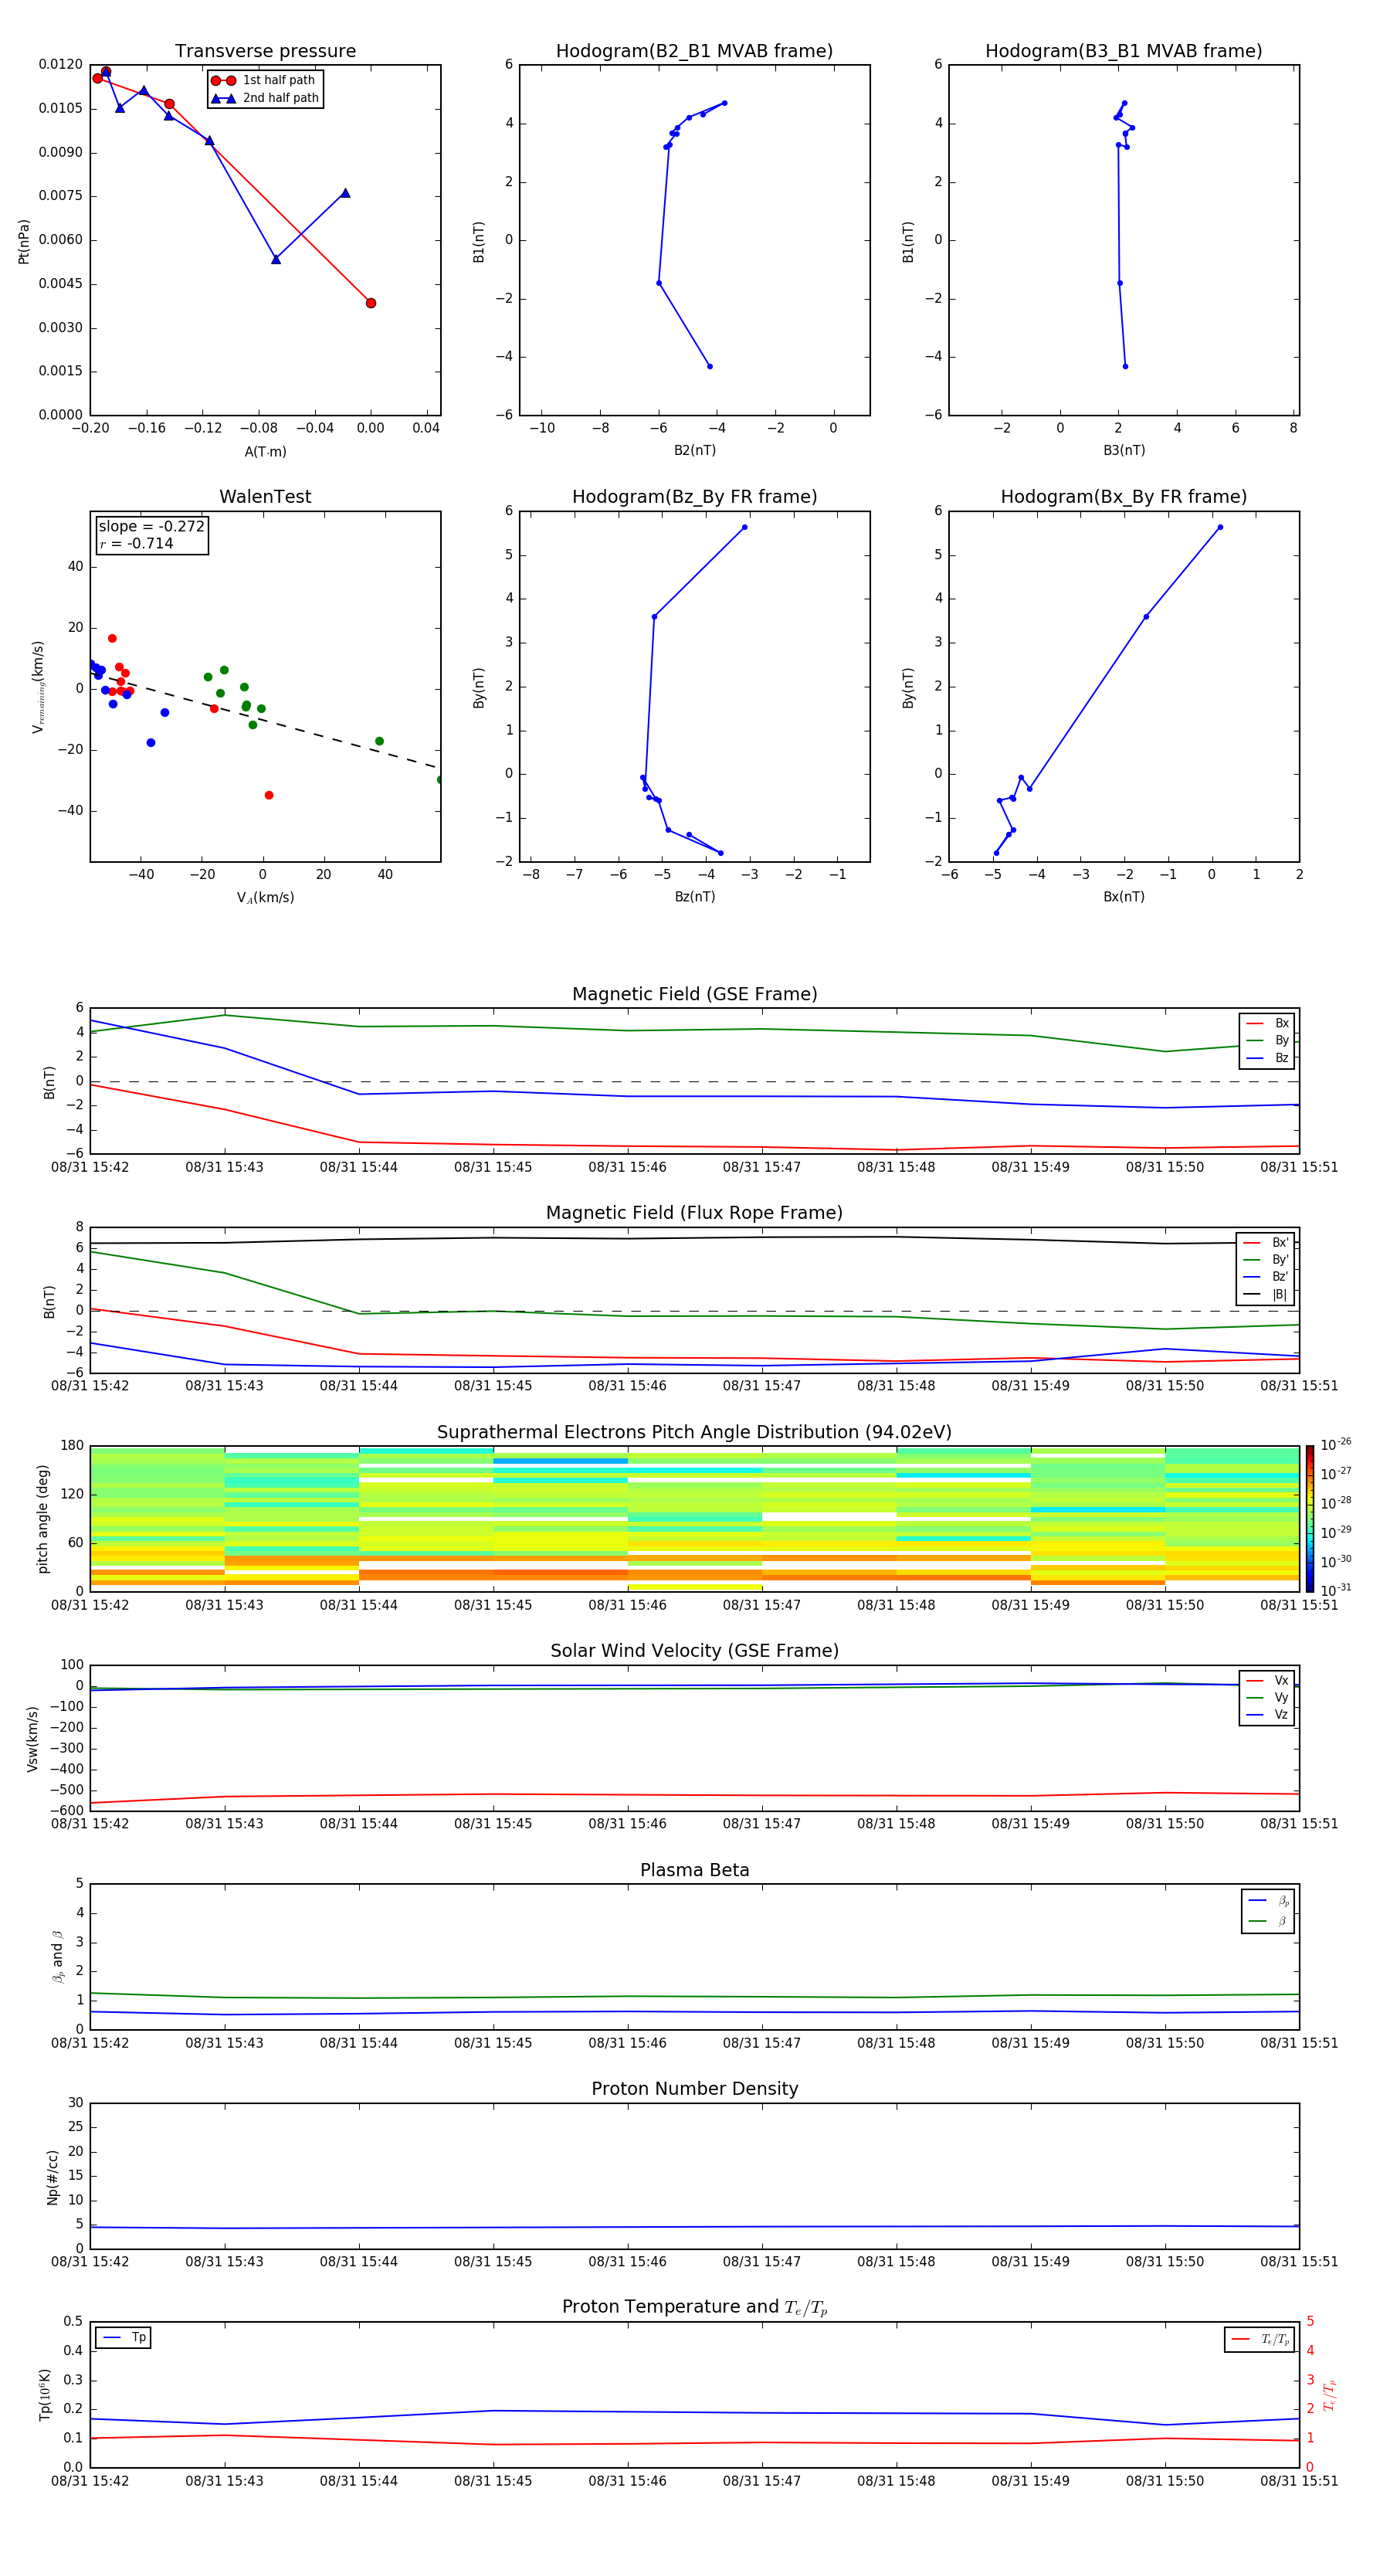
Task: Click the "pitch angle (deg)" axis label
Action: click(x=42, y=1518)
